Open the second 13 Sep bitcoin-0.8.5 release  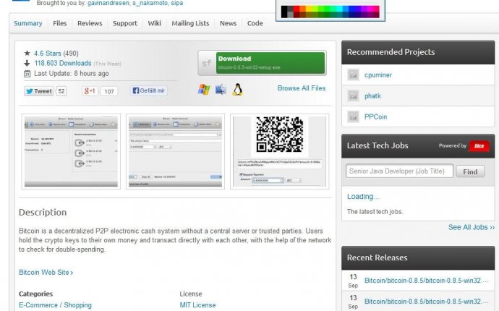click(426, 302)
